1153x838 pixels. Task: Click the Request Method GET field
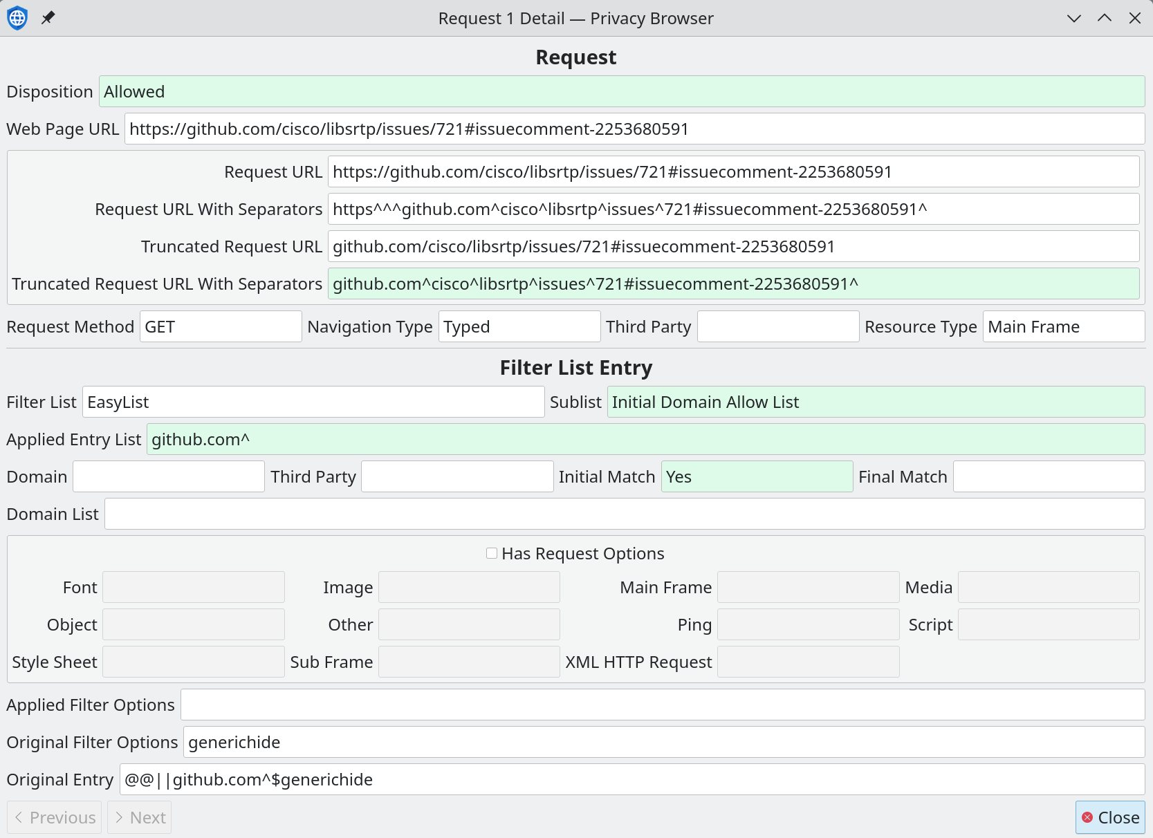pos(220,327)
